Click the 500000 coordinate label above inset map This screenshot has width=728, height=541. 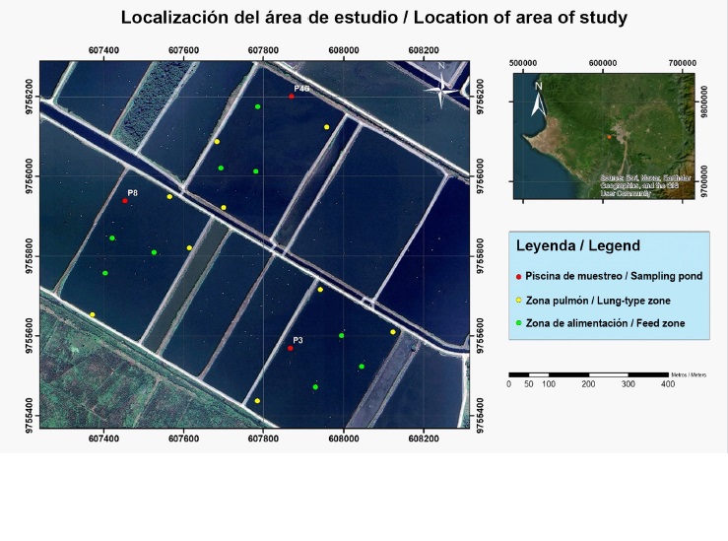coord(522,61)
